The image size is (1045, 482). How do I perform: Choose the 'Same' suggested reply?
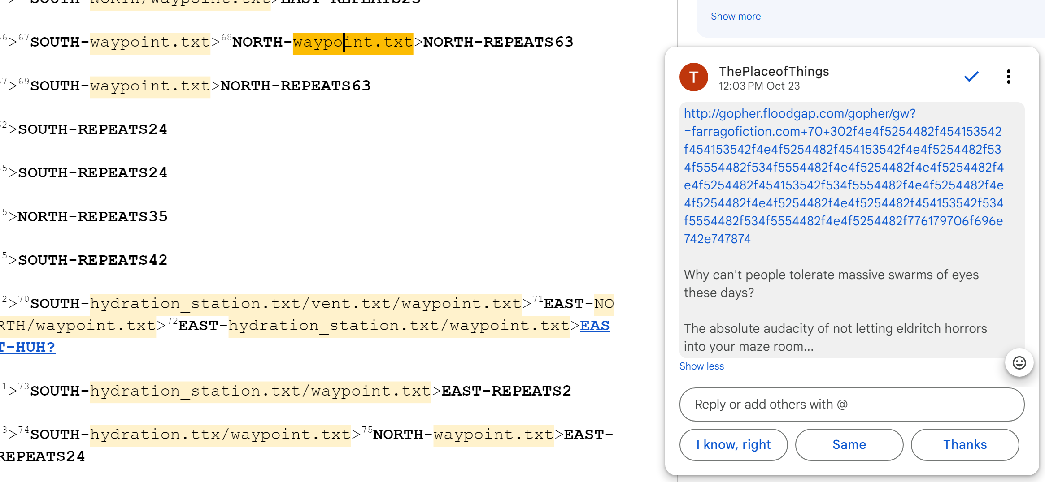click(x=849, y=445)
